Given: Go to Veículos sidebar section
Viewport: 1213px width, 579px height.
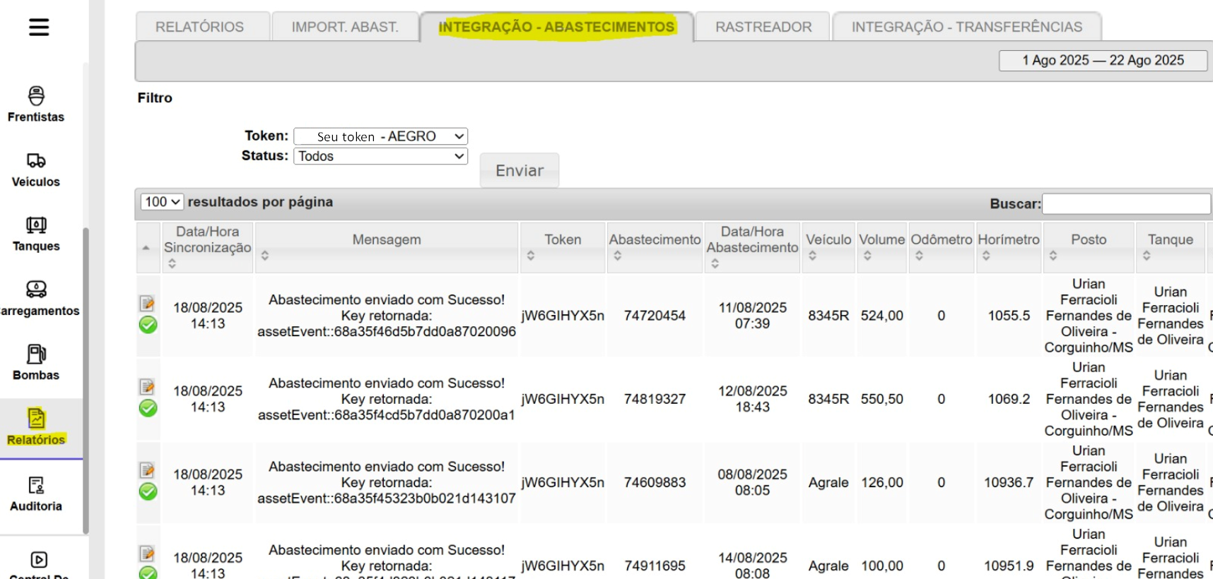Looking at the screenshot, I should [x=36, y=169].
